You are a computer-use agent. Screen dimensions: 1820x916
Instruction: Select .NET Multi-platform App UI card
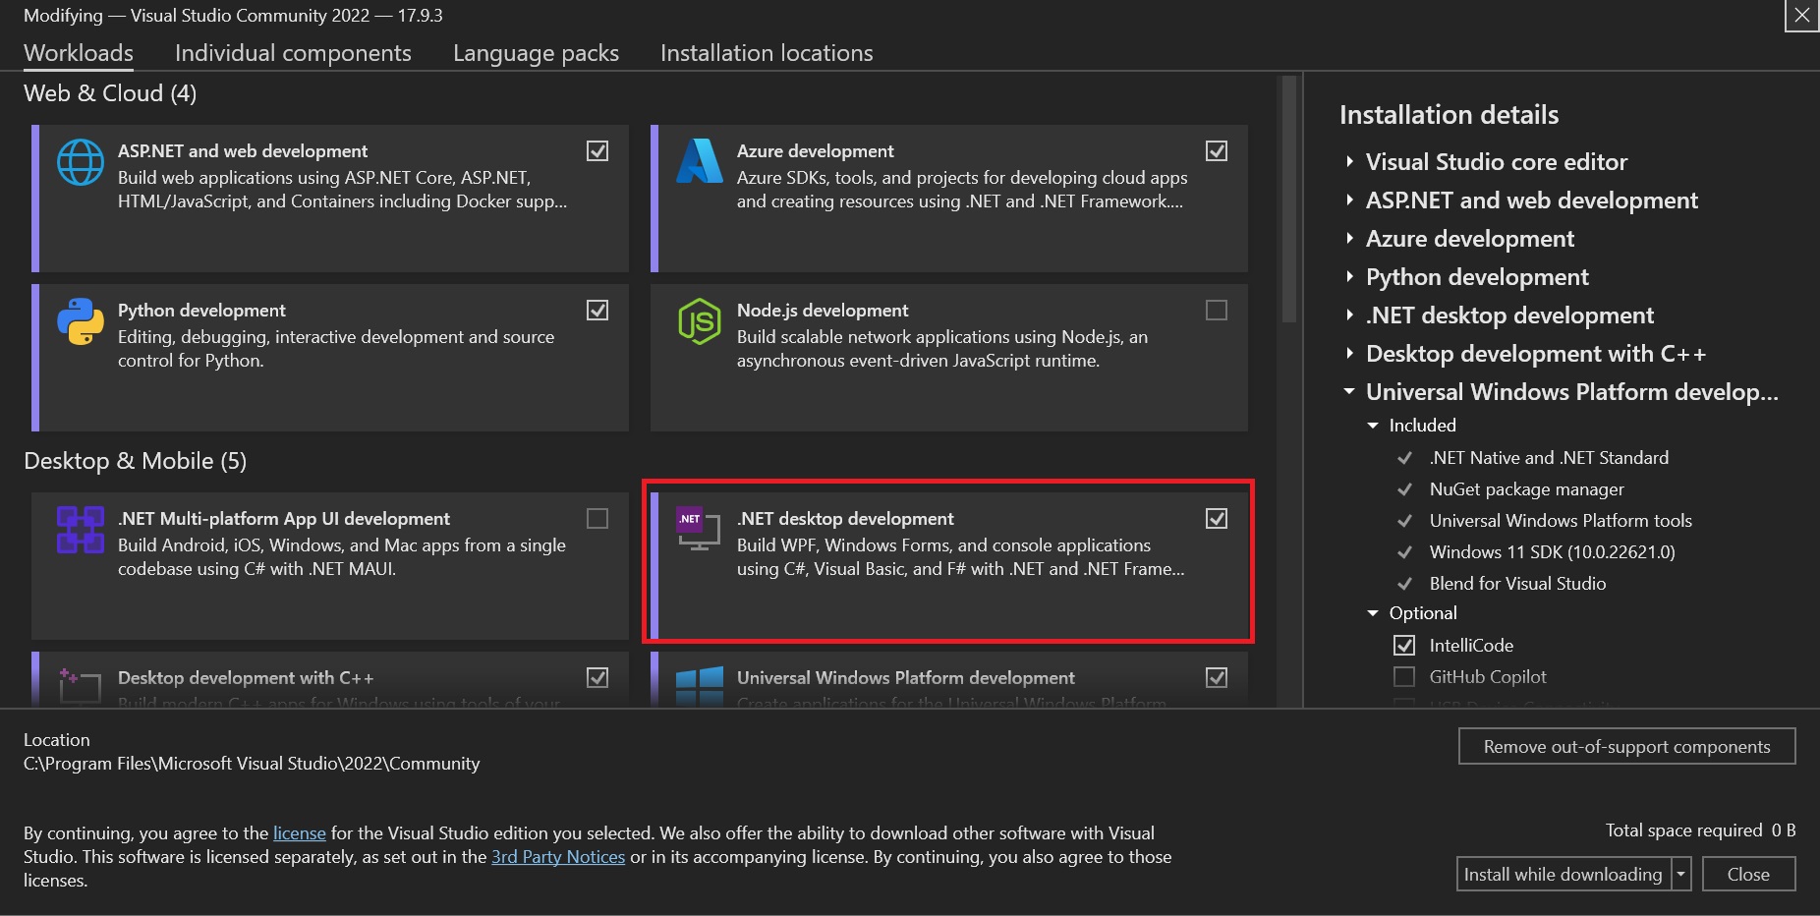click(x=330, y=565)
